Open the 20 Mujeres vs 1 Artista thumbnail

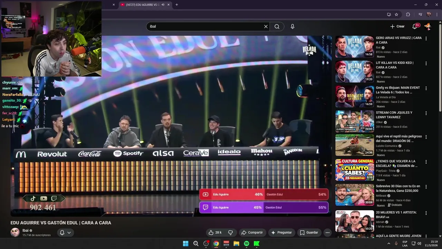pyautogui.click(x=355, y=221)
